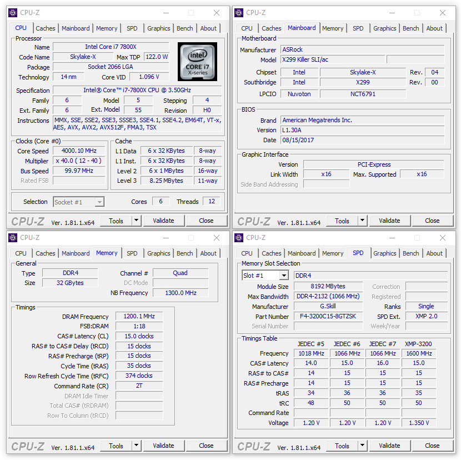Click the motherboard Manufacturer field ASRock
Image resolution: width=461 pixels, height=460 pixels.
point(362,49)
